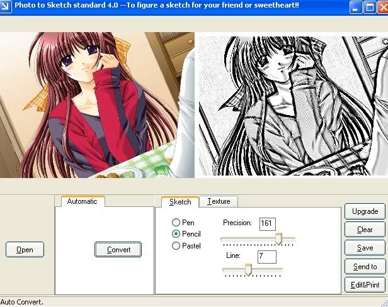
Task: Click the Convert button
Action: coord(118,250)
